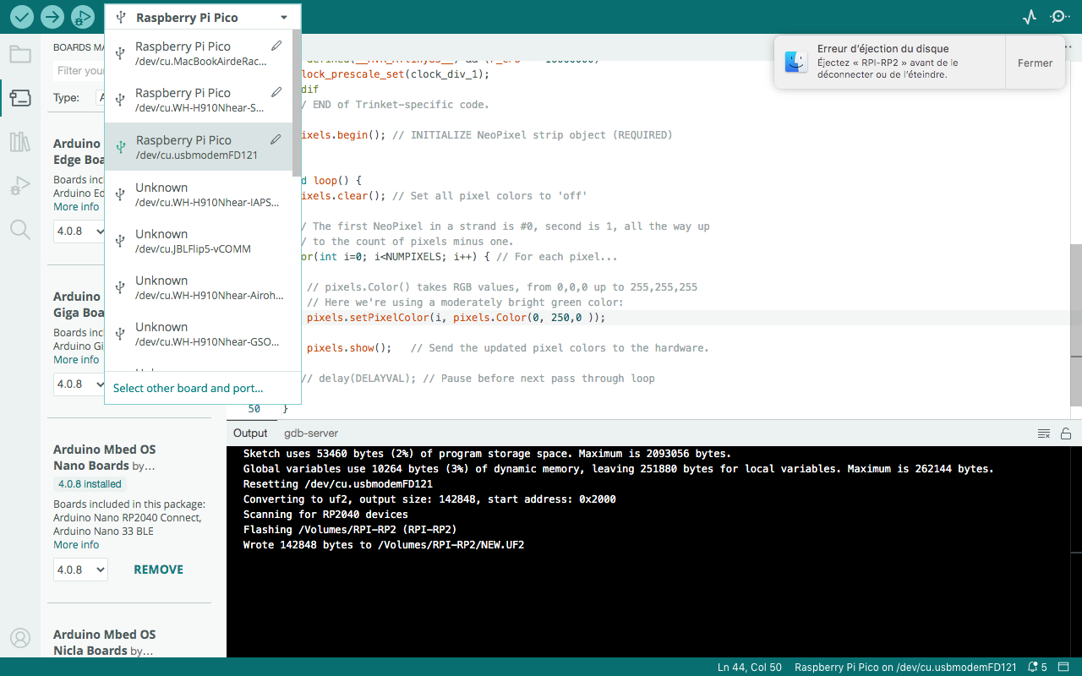
Task: Click the 4.0.8 installed badge
Action: (90, 484)
